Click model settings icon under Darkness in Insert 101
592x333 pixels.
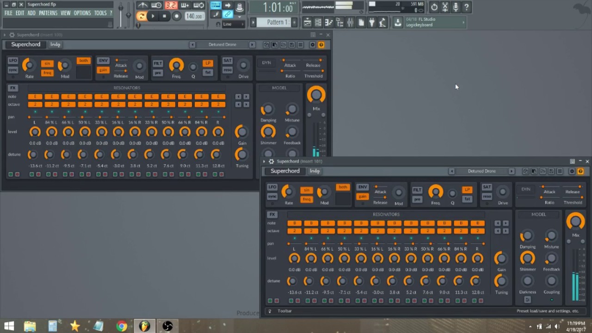[528, 300]
